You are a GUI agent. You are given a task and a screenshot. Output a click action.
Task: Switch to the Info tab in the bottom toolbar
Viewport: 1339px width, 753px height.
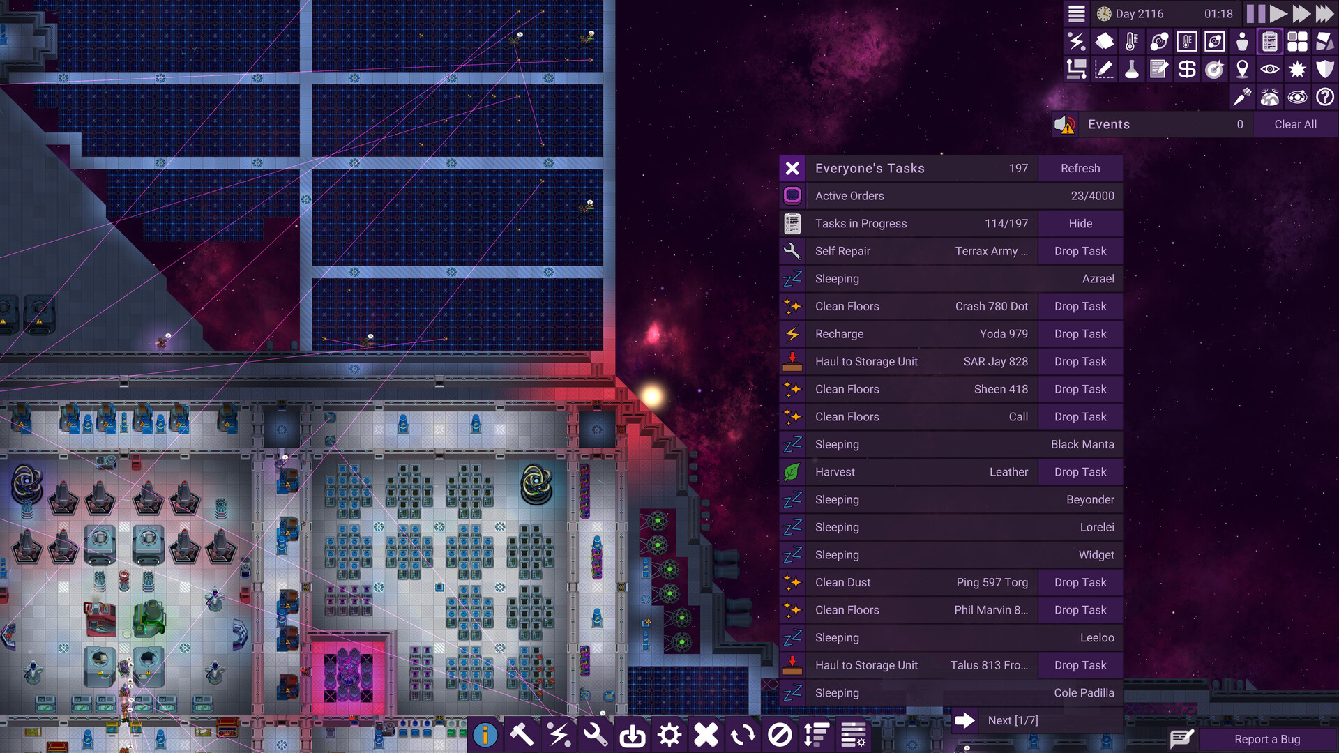485,733
